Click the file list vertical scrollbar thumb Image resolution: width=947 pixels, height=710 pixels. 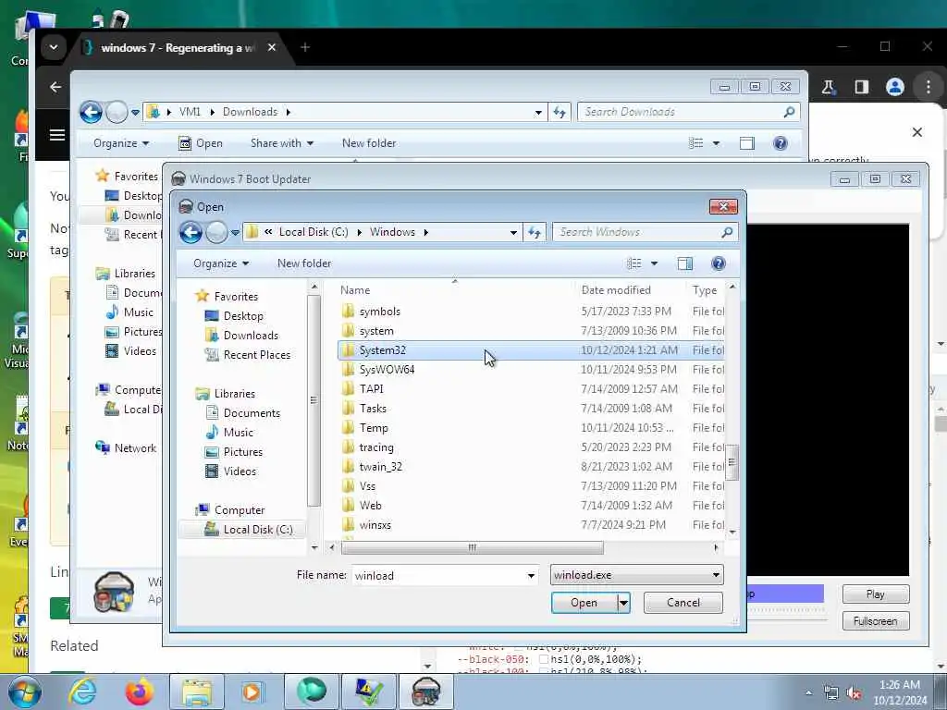pyautogui.click(x=732, y=462)
